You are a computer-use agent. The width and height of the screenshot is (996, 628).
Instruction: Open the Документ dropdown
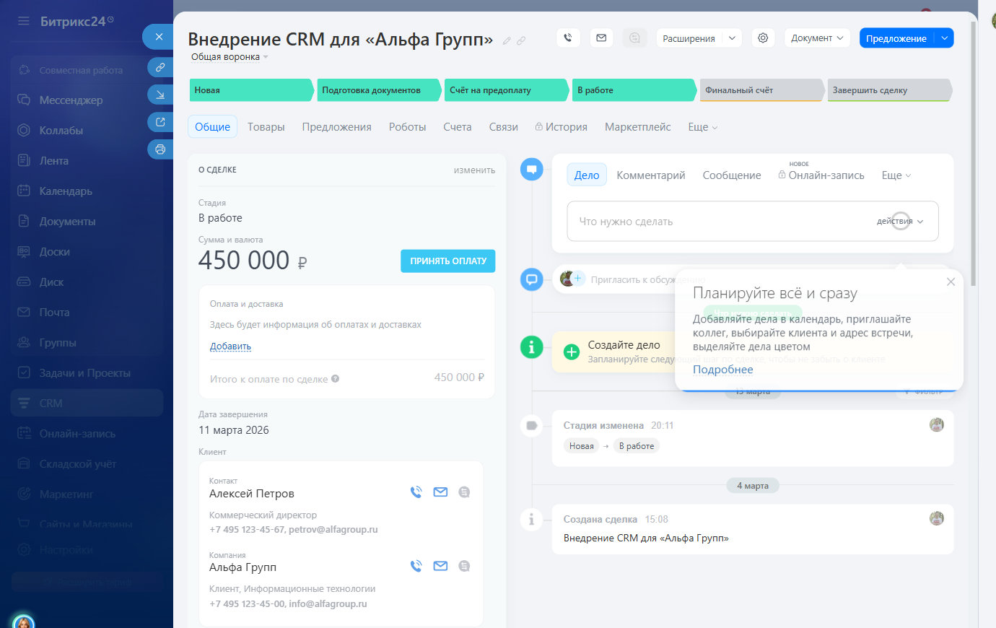pos(817,38)
